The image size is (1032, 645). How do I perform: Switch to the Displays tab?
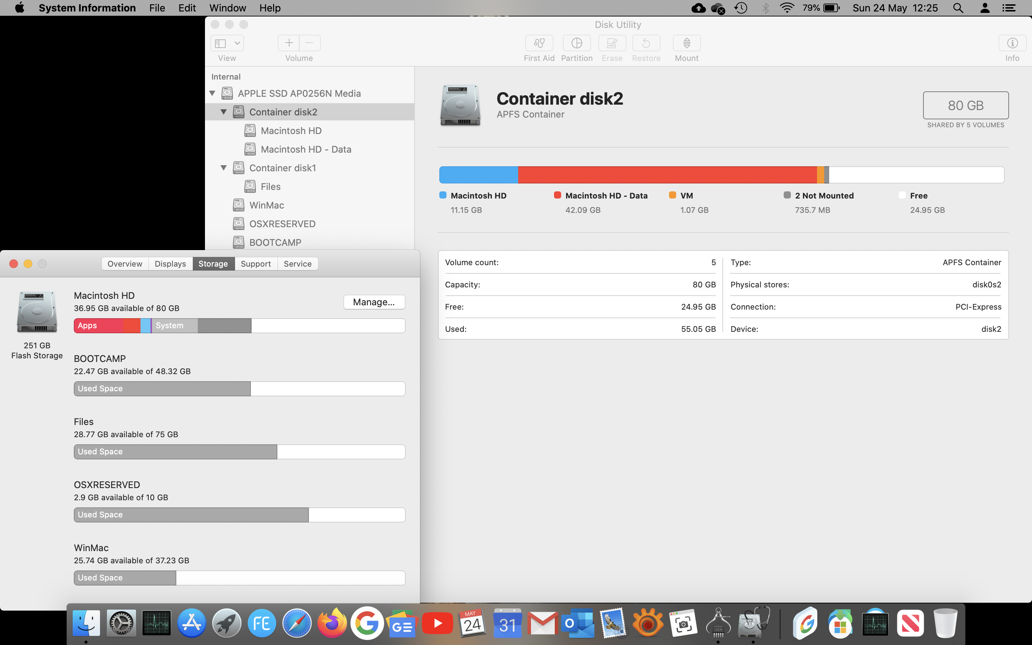pos(170,264)
